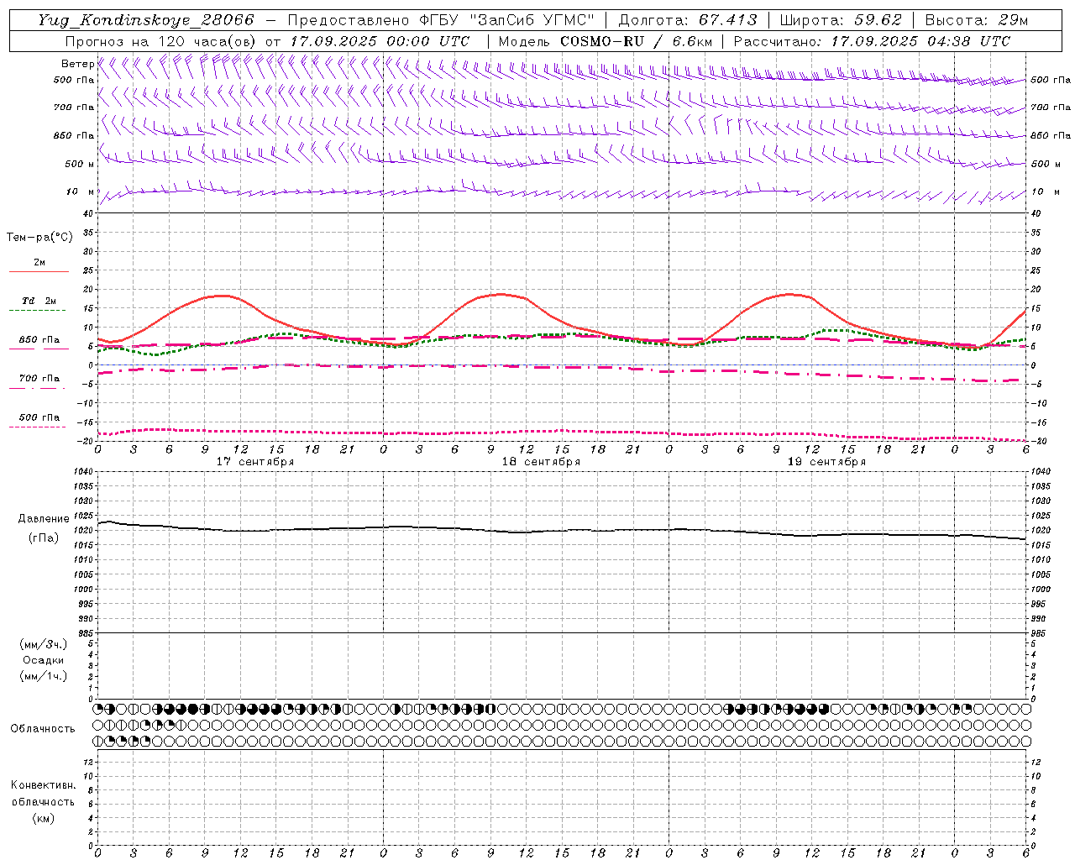Click station name Yug_Kondinskoye_28066 in header

point(145,20)
